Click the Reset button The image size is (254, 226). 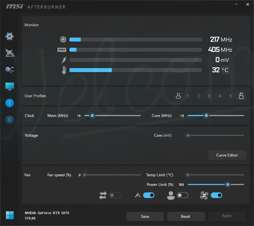(185, 216)
